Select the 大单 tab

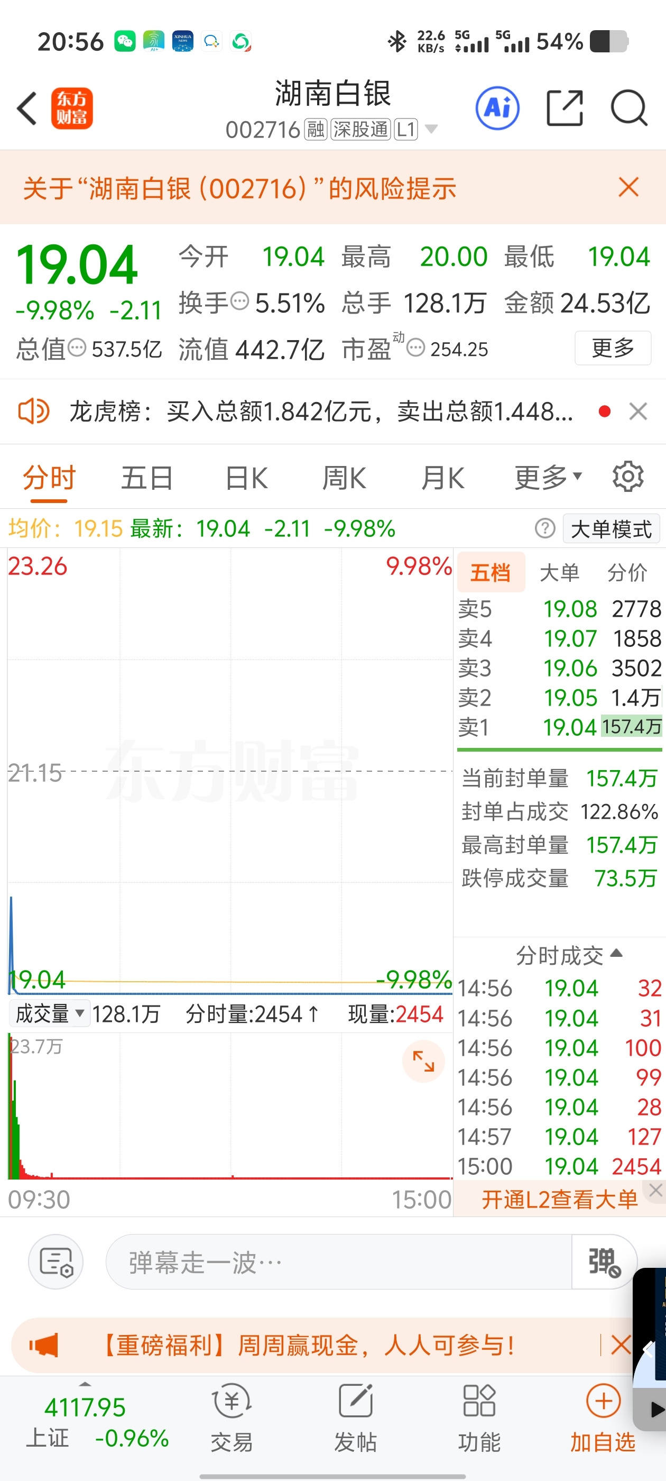pyautogui.click(x=559, y=573)
